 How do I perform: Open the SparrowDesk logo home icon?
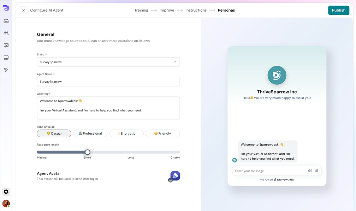click(6, 8)
